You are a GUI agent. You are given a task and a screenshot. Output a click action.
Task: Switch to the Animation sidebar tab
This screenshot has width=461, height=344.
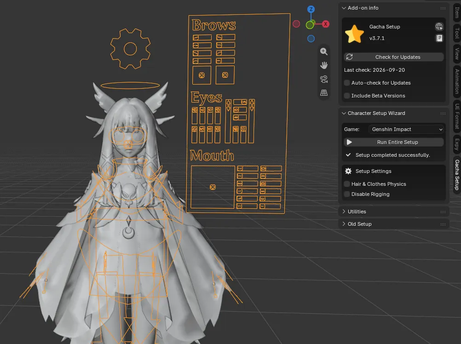pos(457,81)
